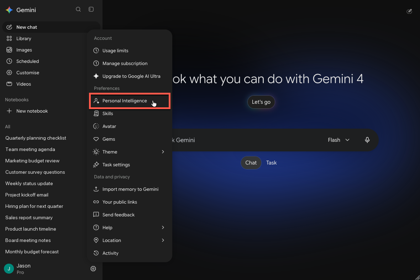Click the Gemini sparkle logo

point(9,10)
